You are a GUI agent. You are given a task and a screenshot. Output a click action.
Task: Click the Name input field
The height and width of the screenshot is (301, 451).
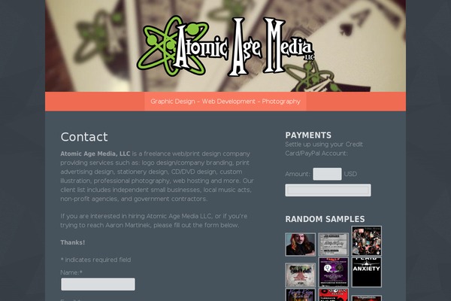pyautogui.click(x=98, y=284)
